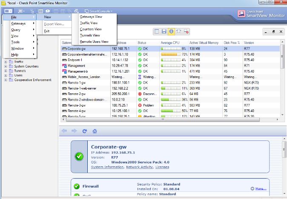The image size is (287, 199).
Task: Click the gateway table horizontal scrollbar
Action: coord(163,120)
